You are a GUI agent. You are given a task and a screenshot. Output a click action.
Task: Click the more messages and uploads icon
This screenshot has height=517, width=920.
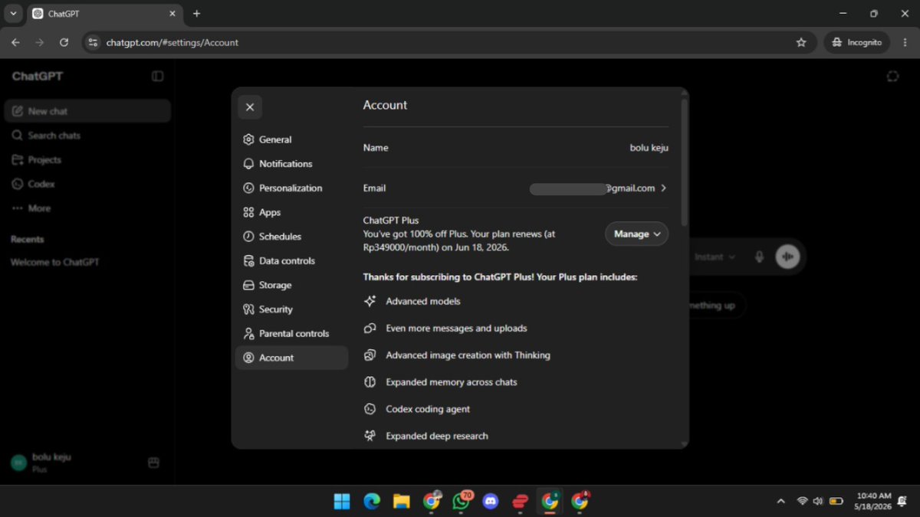(370, 328)
